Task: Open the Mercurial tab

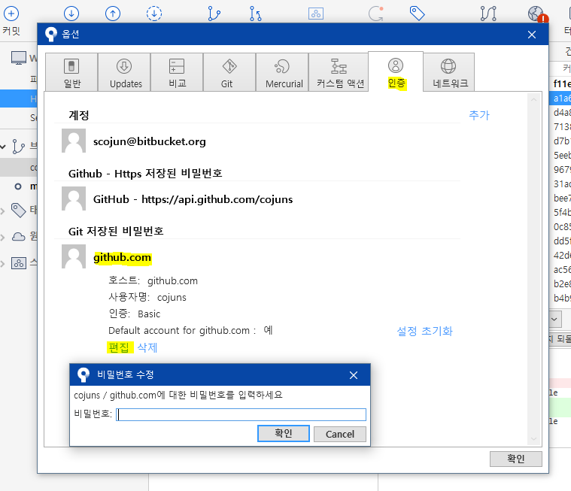Action: pyautogui.click(x=283, y=72)
